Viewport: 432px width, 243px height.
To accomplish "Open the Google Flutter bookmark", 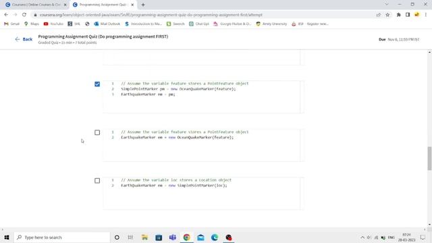I will (232, 24).
